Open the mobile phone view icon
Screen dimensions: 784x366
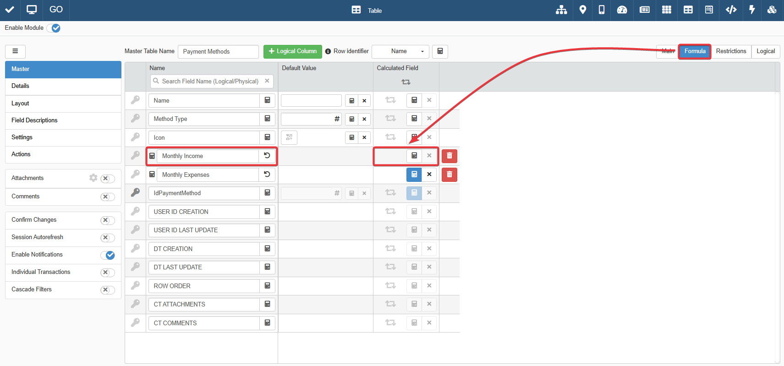tap(602, 10)
